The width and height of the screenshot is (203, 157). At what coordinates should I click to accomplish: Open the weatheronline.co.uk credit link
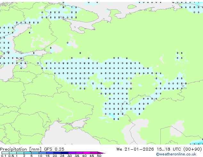pyautogui.click(x=176, y=154)
